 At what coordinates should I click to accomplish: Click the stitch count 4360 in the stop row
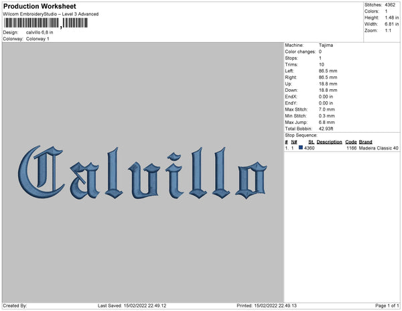(309, 148)
